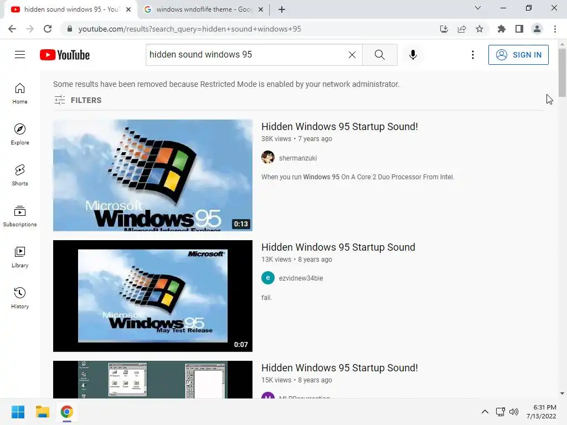Open 38K views Hidden Windows 95 Startup Sound!

pos(339,127)
